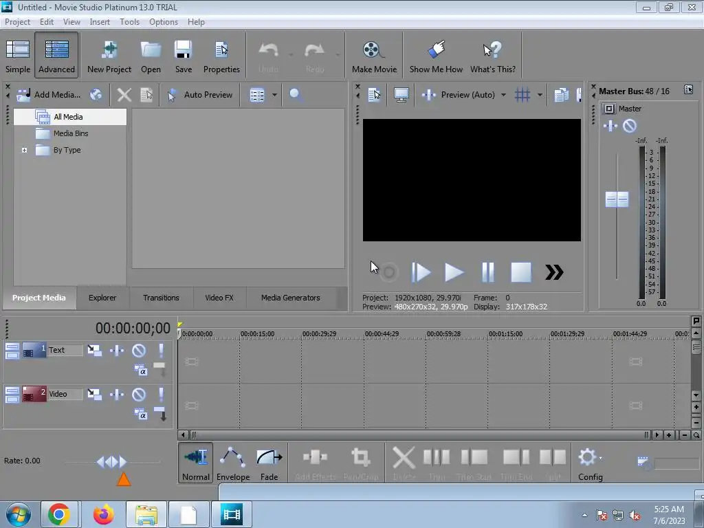This screenshot has height=528, width=704.
Task: Open the Video FX tab
Action: coord(219,298)
